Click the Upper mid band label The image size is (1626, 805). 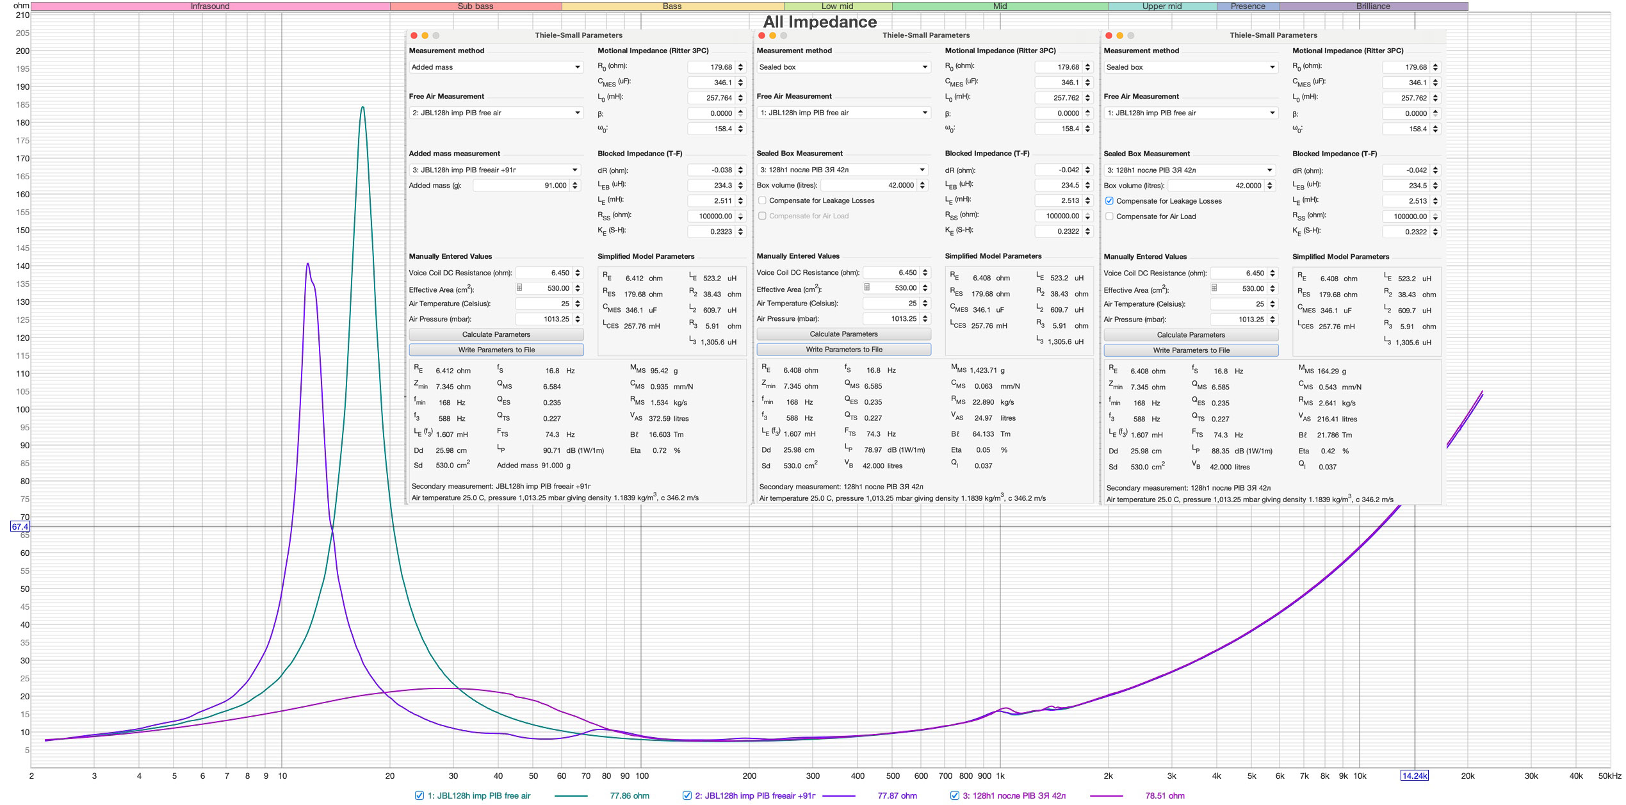pos(1162,6)
